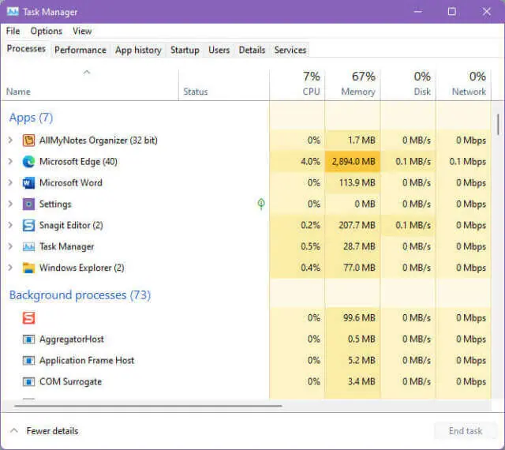Switch to the Services tab
This screenshot has height=450, width=505.
290,51
